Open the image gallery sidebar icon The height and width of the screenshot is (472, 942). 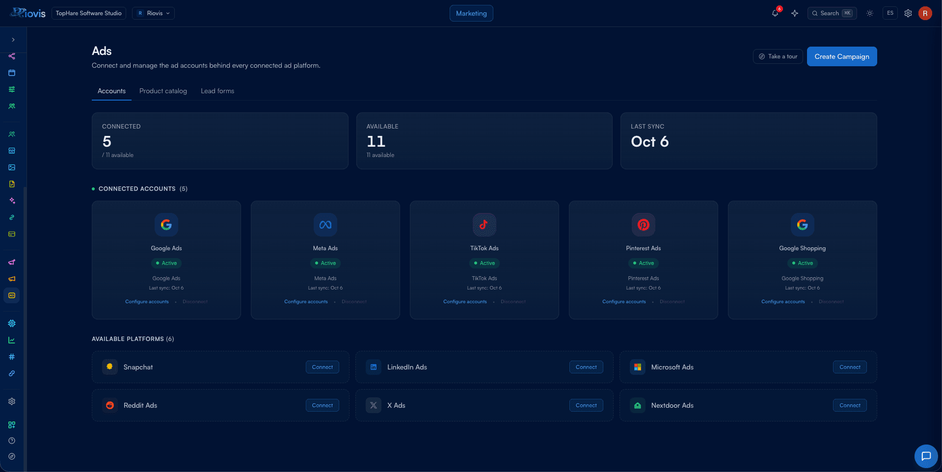[12, 167]
